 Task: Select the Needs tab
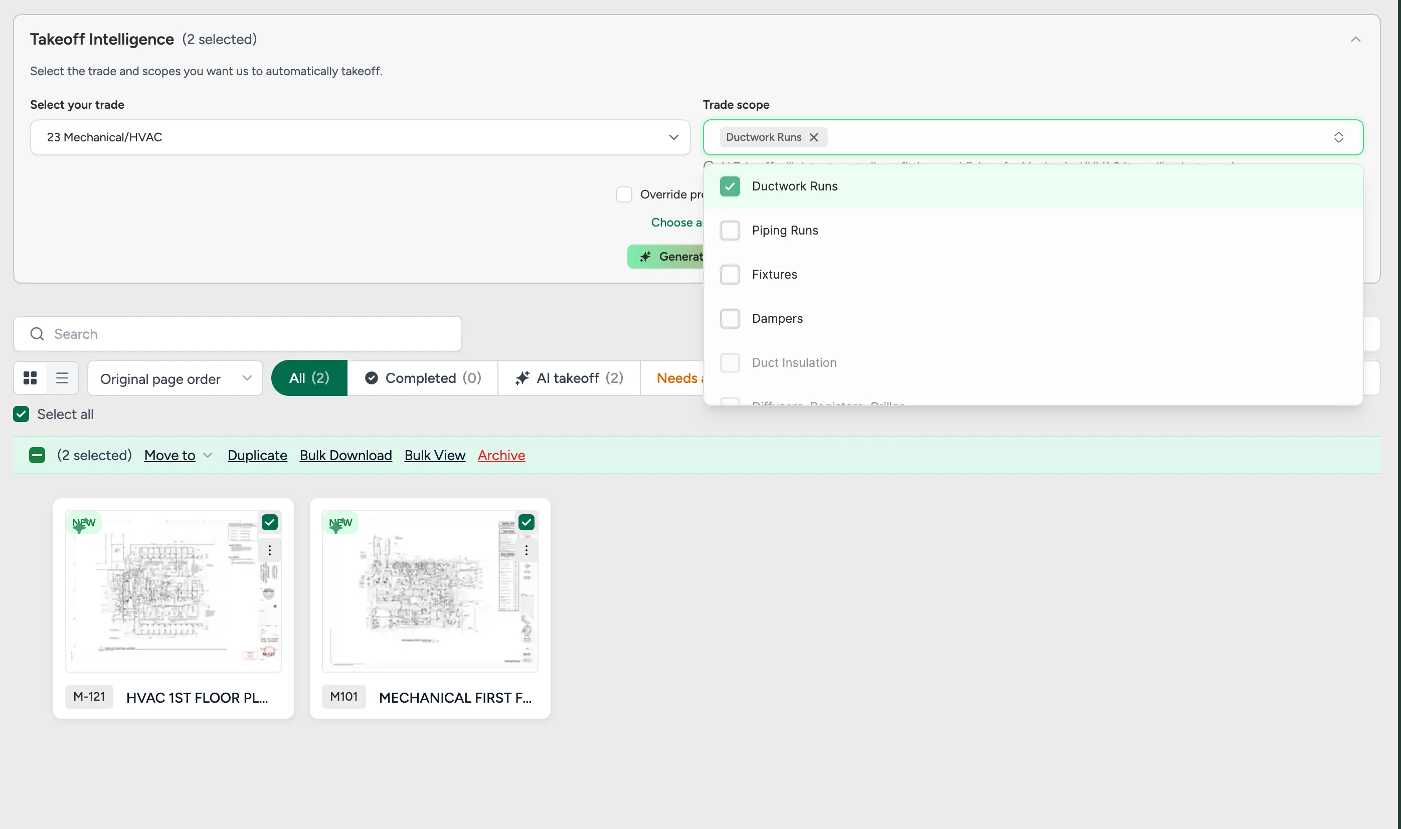point(673,378)
